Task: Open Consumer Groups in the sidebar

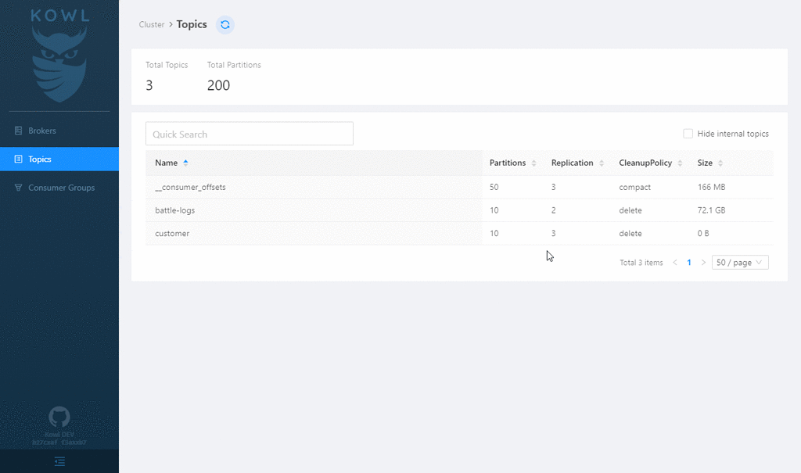Action: click(x=59, y=188)
